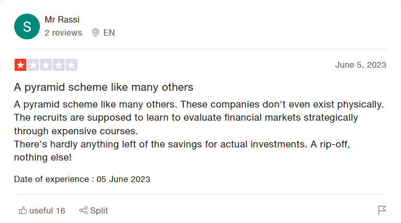Click the share Split icon
This screenshot has width=401, height=223.
point(84,210)
